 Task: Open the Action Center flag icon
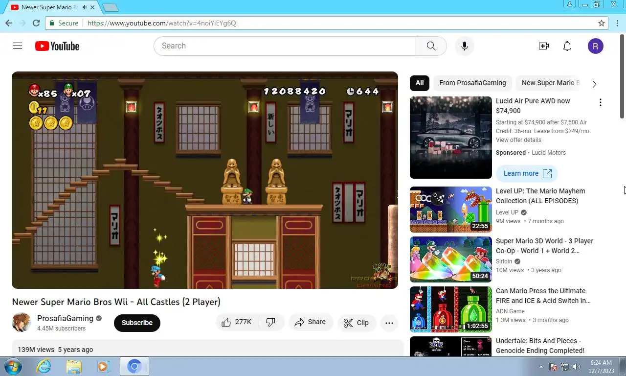[554, 367]
